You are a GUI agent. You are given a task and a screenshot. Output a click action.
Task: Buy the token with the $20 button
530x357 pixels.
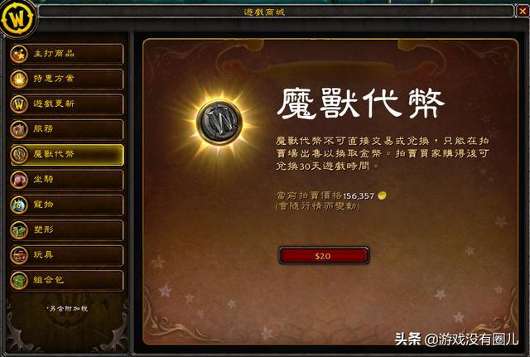click(324, 256)
